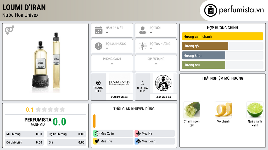Image resolution: width=268 pixels, height=150 pixels.
Task: Open the Chanh ngón tay note image
Action: [192, 110]
